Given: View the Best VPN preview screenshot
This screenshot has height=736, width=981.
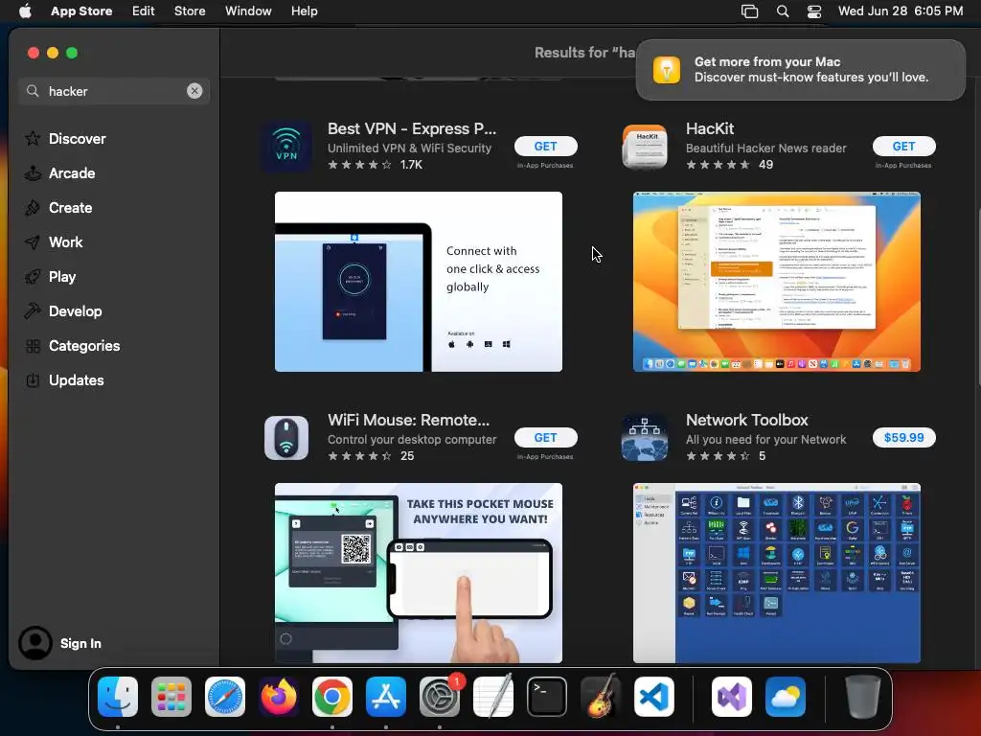Looking at the screenshot, I should pos(419,282).
